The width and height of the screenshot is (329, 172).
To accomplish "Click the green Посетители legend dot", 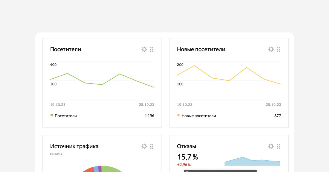I will point(52,115).
